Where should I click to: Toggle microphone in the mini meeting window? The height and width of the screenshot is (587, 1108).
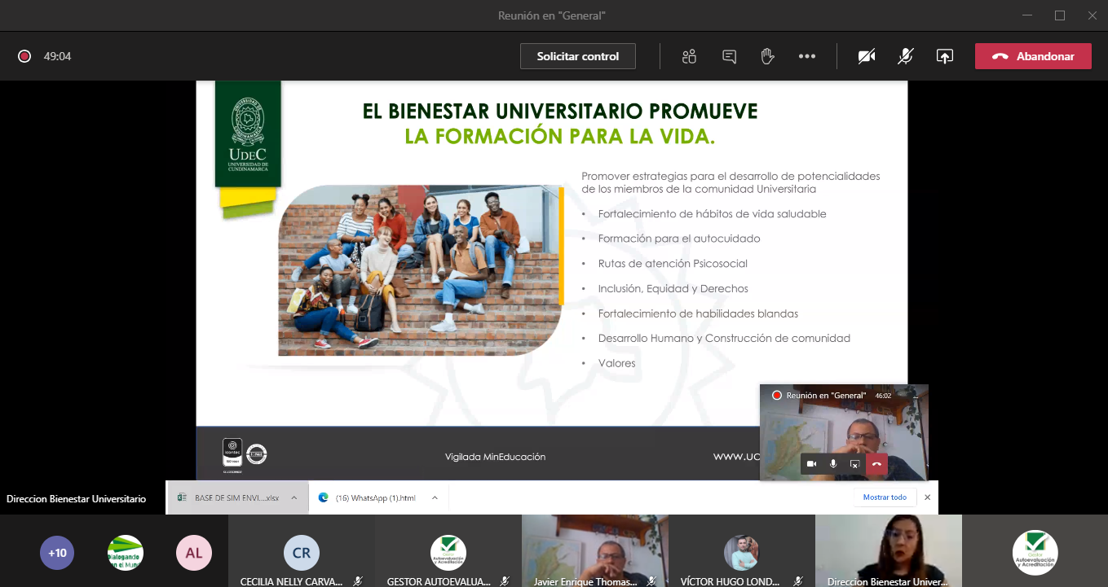click(833, 463)
